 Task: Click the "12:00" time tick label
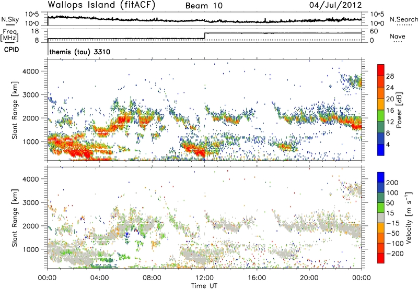[x=204, y=278]
